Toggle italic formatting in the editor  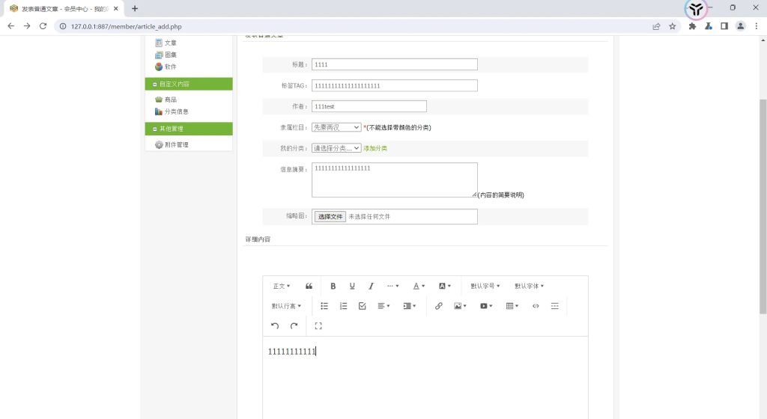point(371,286)
